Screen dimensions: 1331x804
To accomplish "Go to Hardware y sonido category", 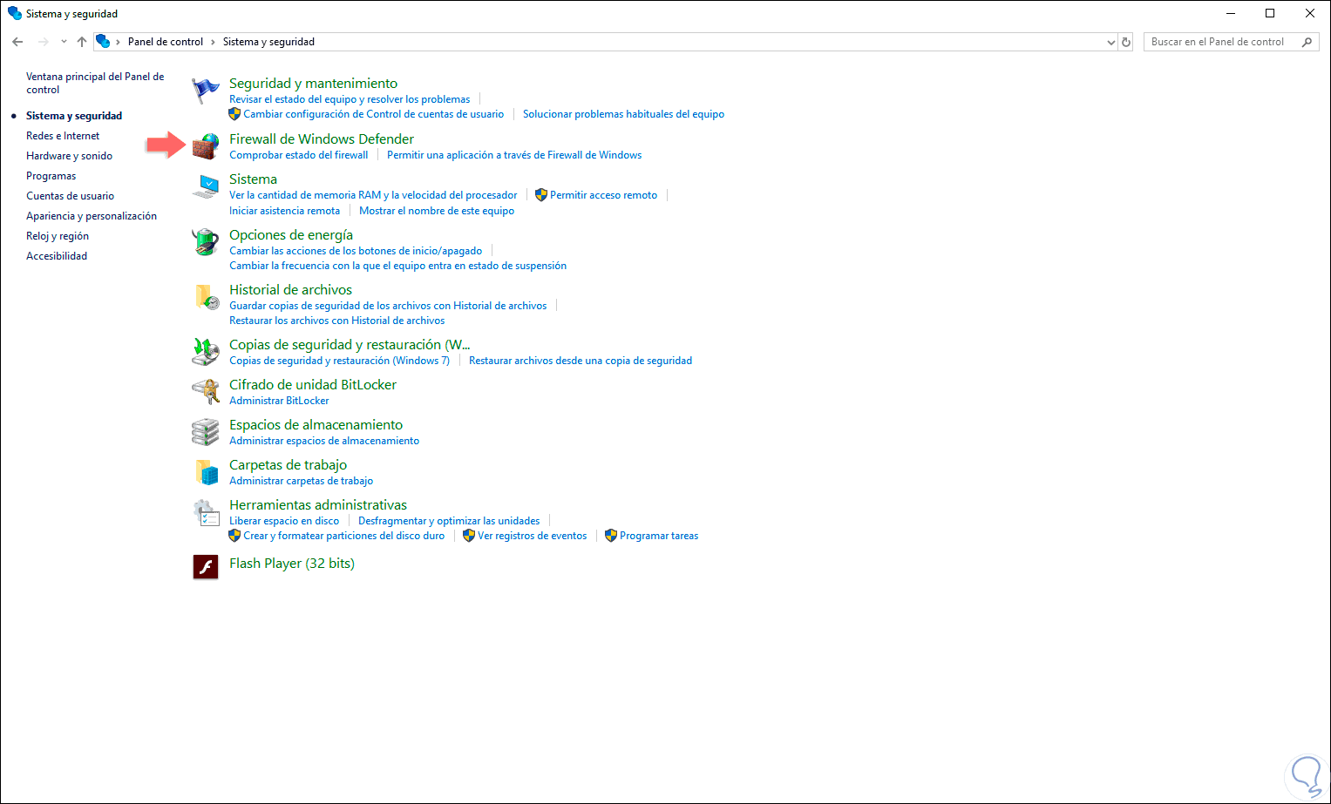I will [69, 156].
